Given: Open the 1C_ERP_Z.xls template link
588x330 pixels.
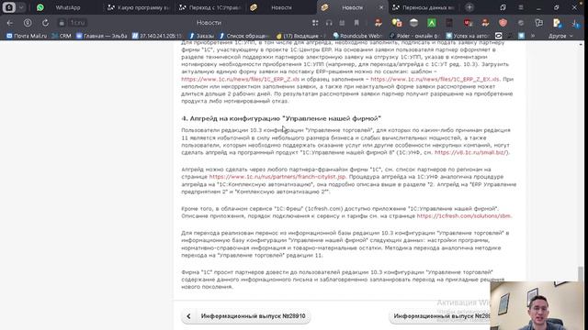Looking at the screenshot, I should 240,79.
